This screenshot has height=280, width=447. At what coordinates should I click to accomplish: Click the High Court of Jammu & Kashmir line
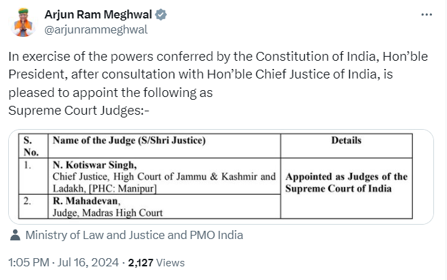164,176
